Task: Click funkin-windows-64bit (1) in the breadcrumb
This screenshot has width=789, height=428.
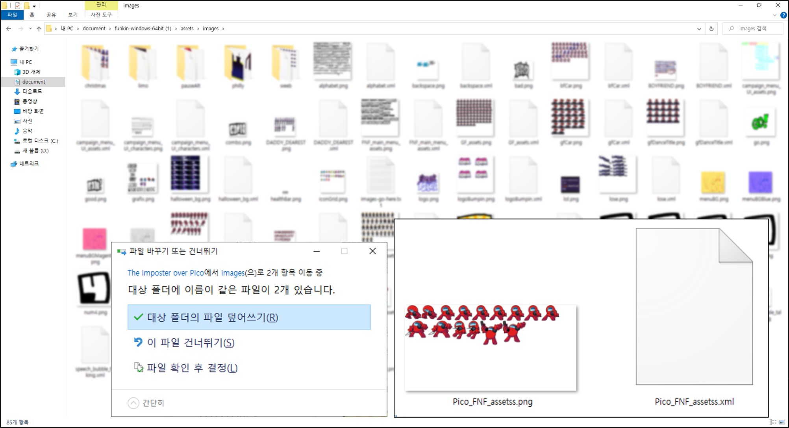Action: point(143,29)
